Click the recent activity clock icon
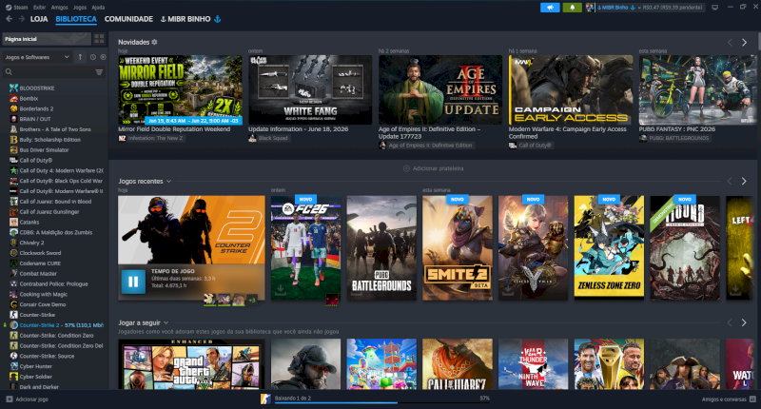 (x=92, y=57)
